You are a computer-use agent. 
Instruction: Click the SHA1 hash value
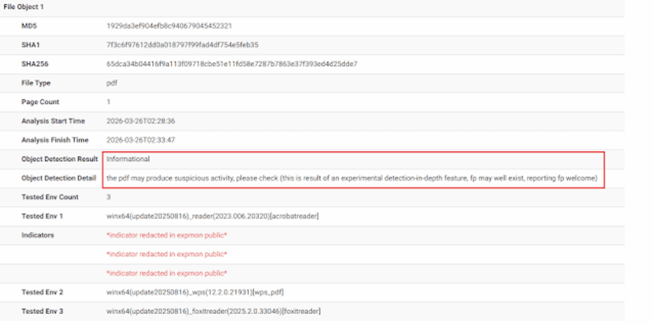tap(182, 45)
